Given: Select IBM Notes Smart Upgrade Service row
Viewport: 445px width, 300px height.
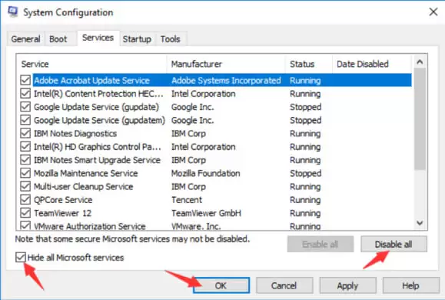Looking at the screenshot, I should (216, 160).
